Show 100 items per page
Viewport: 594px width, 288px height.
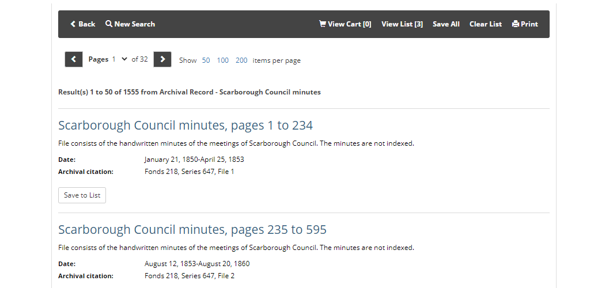coord(223,60)
